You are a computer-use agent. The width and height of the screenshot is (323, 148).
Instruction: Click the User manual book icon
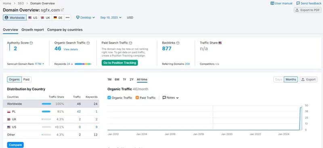(272, 3)
